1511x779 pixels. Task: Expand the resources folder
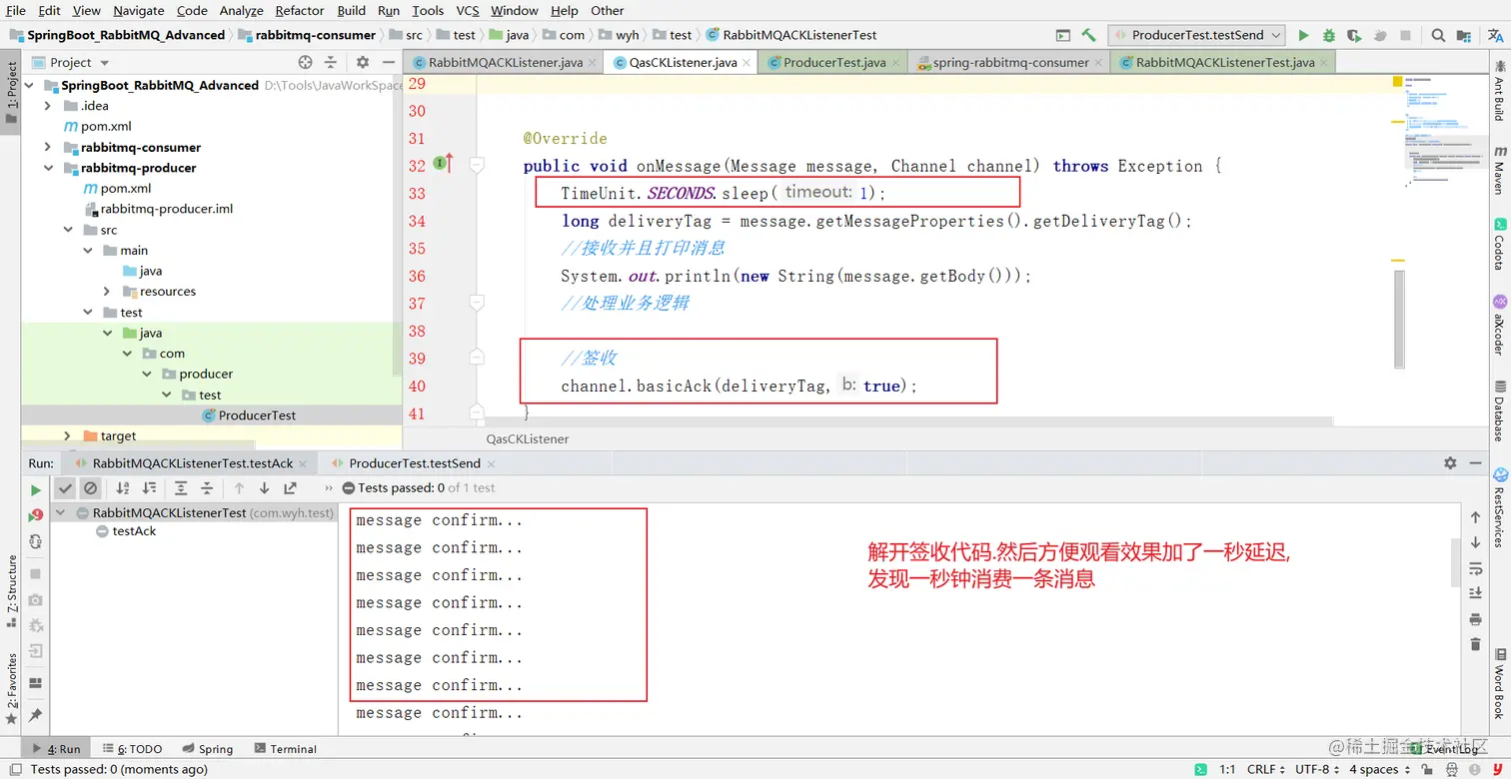click(107, 292)
